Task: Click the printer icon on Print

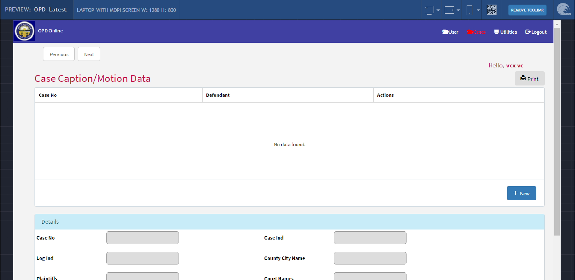Action: pos(523,78)
